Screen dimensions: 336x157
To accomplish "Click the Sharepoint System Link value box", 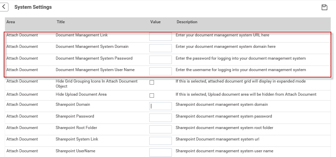I will point(160,141).
